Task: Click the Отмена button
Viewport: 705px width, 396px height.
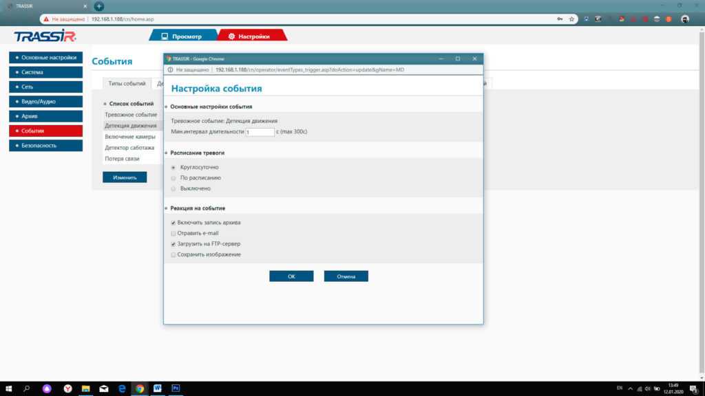Action: 346,276
